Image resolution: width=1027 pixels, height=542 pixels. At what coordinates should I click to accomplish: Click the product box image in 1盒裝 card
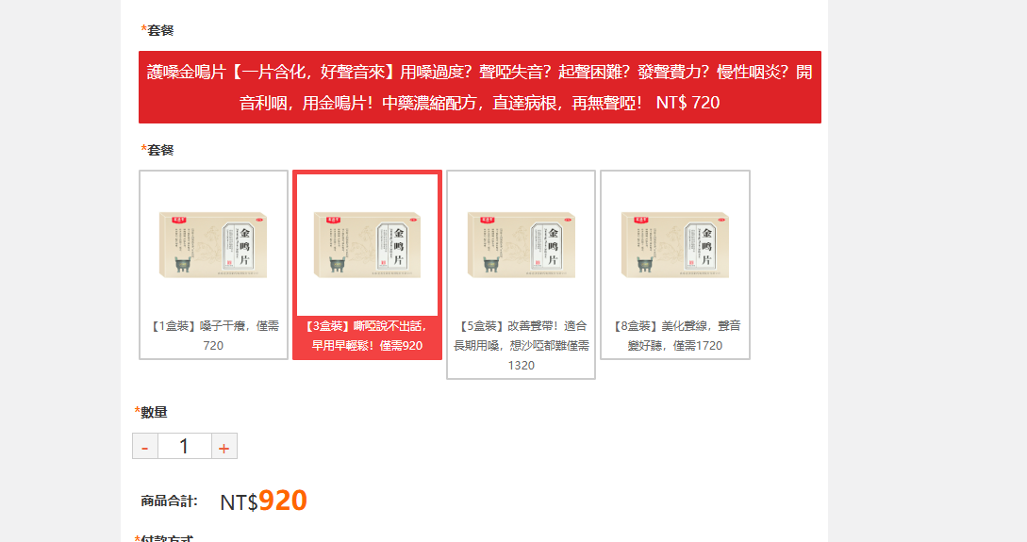[213, 245]
